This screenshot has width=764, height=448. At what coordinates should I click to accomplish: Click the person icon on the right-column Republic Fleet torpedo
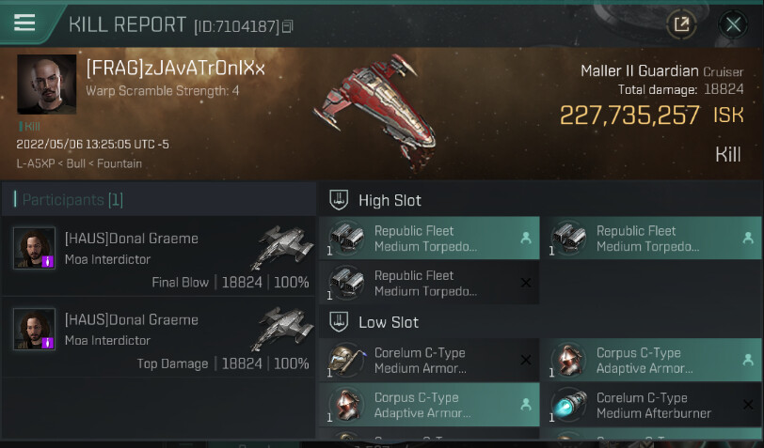pyautogui.click(x=748, y=238)
